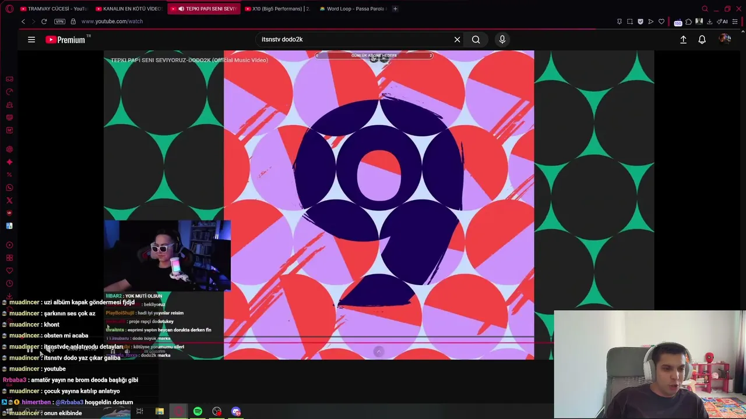Open X (Twitter) in the Opera sidebar
Screen dimensions: 746x419
click(x=9, y=200)
